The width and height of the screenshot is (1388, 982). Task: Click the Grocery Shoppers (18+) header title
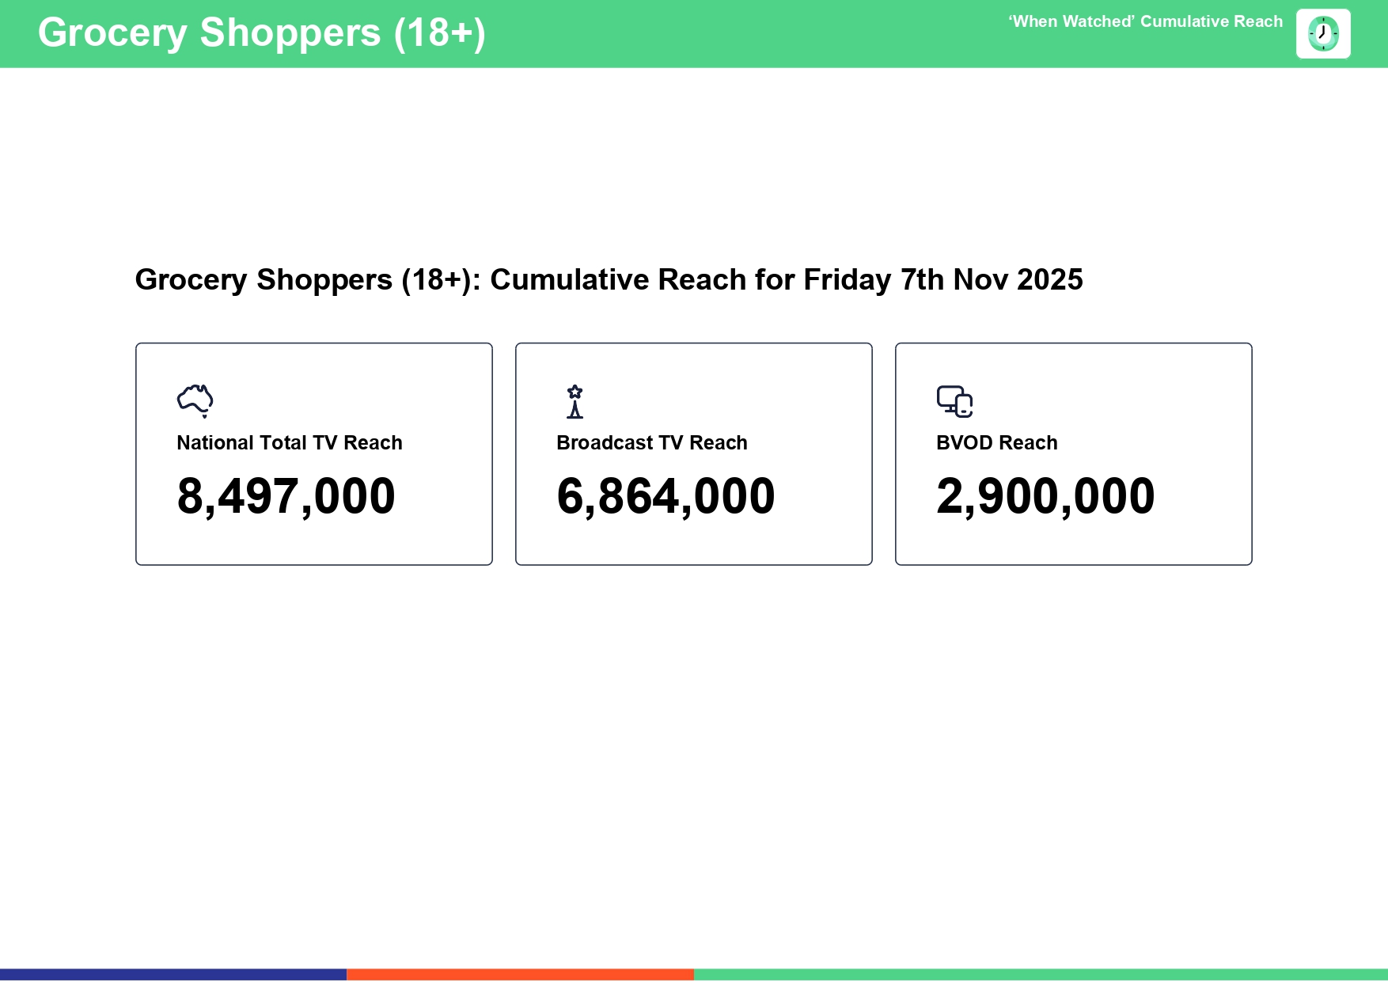coord(261,33)
